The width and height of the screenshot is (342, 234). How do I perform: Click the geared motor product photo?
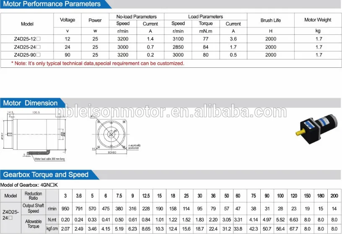(x=316, y=129)
